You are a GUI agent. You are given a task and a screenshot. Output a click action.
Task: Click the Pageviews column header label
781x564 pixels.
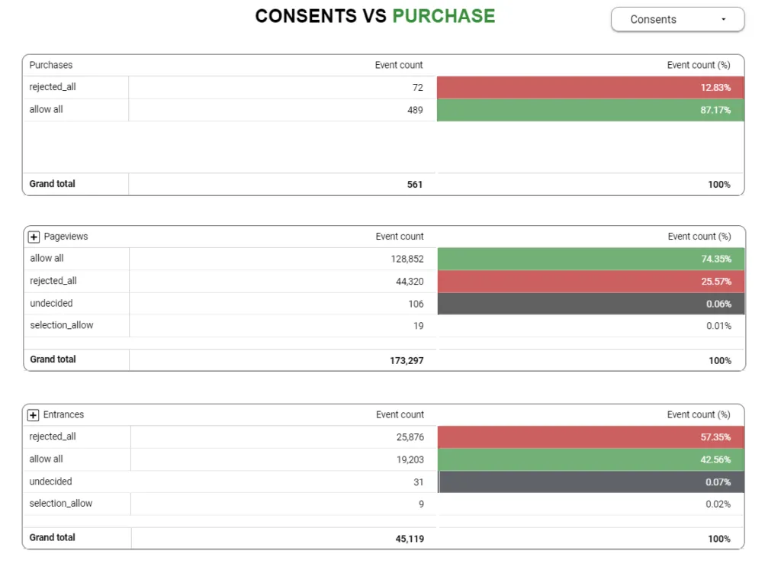click(66, 237)
